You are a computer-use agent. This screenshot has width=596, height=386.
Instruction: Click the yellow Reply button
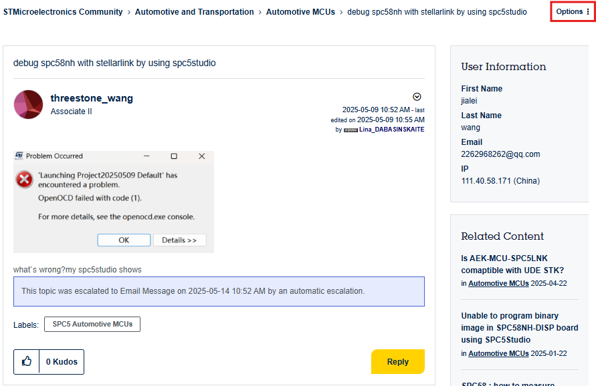(x=397, y=362)
